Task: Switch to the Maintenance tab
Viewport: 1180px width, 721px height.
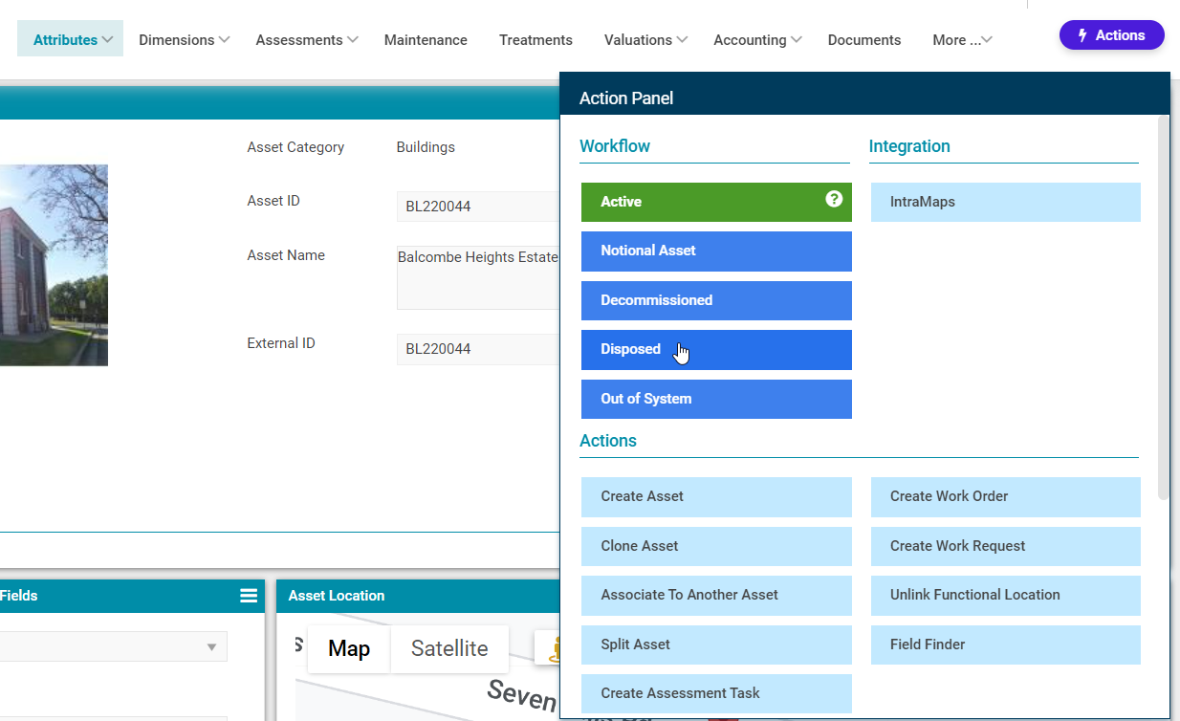Action: (426, 40)
